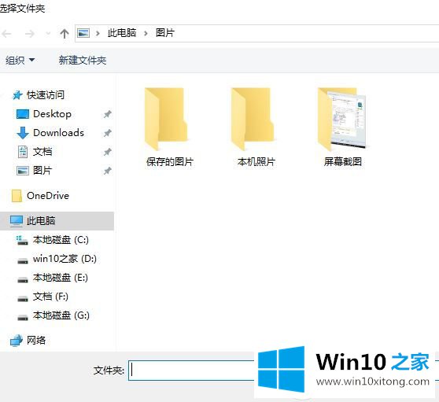Image resolution: width=439 pixels, height=402 pixels.
Task: Click the pin icon beside 文档
Action: (107, 152)
